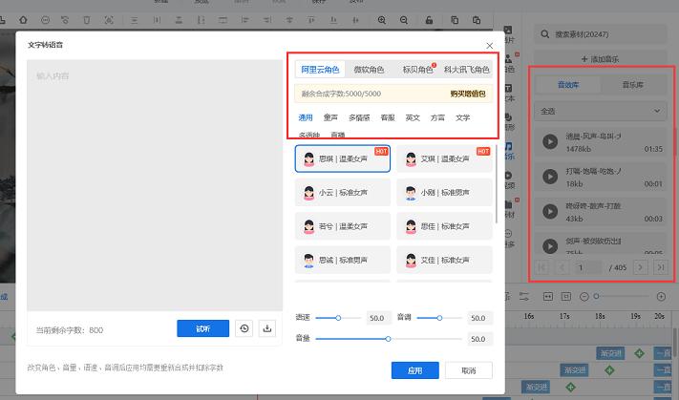This screenshot has width=679, height=400.
Task: Click the toolbar paste icon
Action: 477,20
